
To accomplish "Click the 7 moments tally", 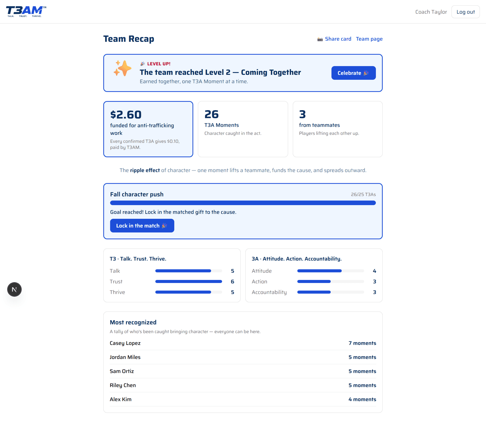I will coord(362,343).
